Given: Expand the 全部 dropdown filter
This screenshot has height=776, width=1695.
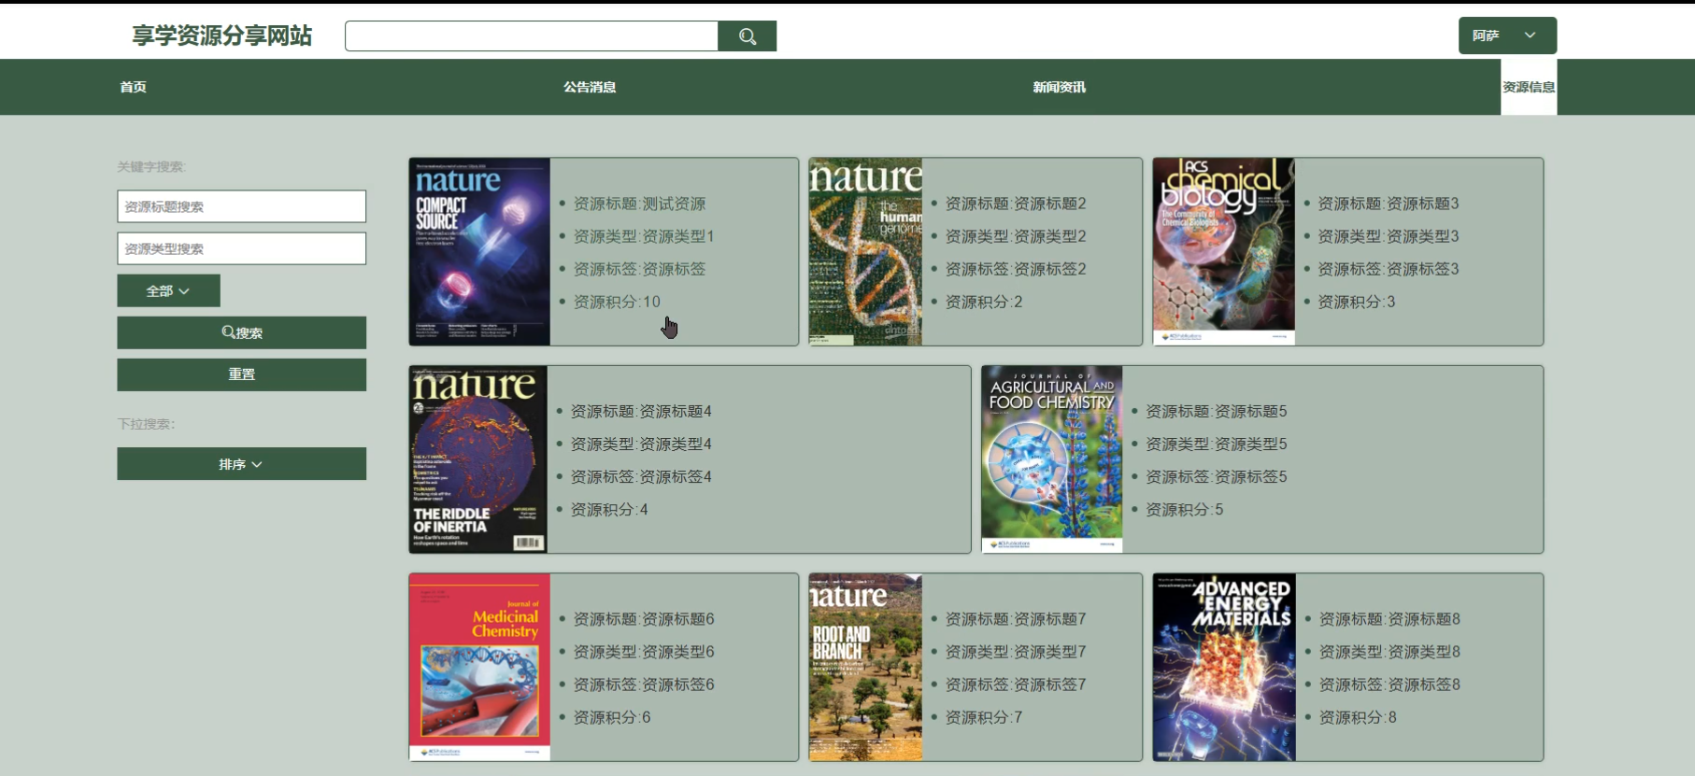Looking at the screenshot, I should pos(168,290).
